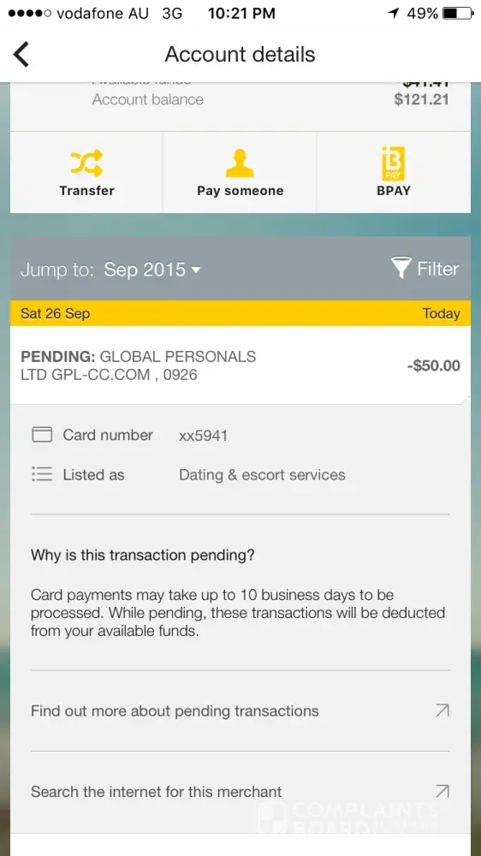Select the Pay someone label

click(240, 191)
